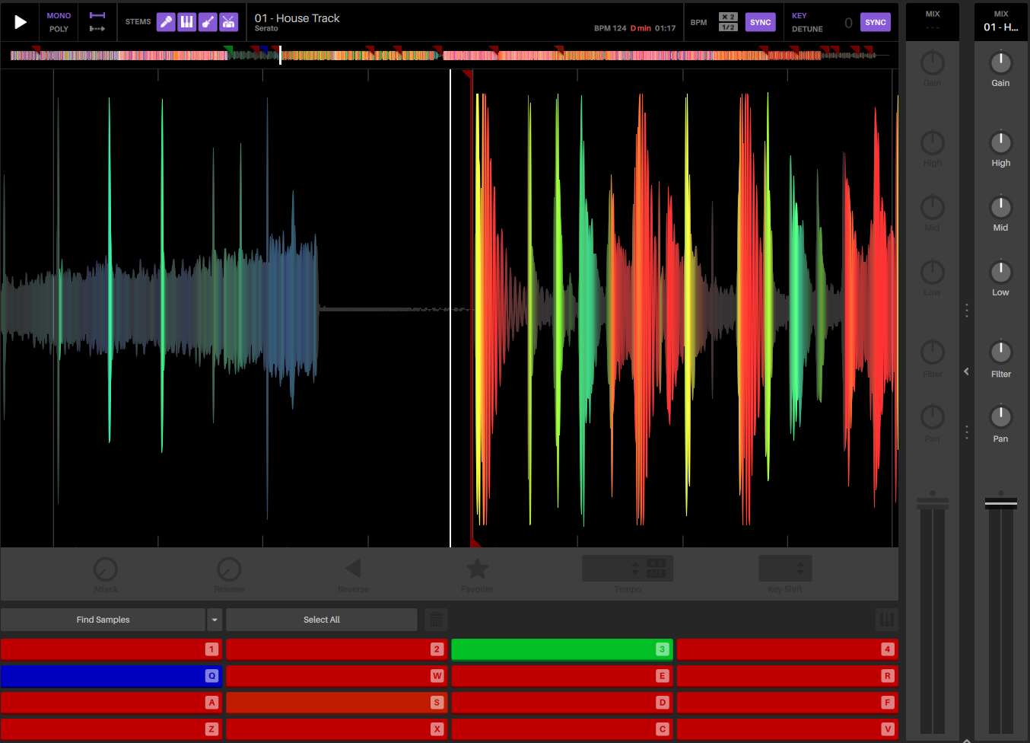Image resolution: width=1030 pixels, height=743 pixels.
Task: Click the Attack knob
Action: pos(105,569)
